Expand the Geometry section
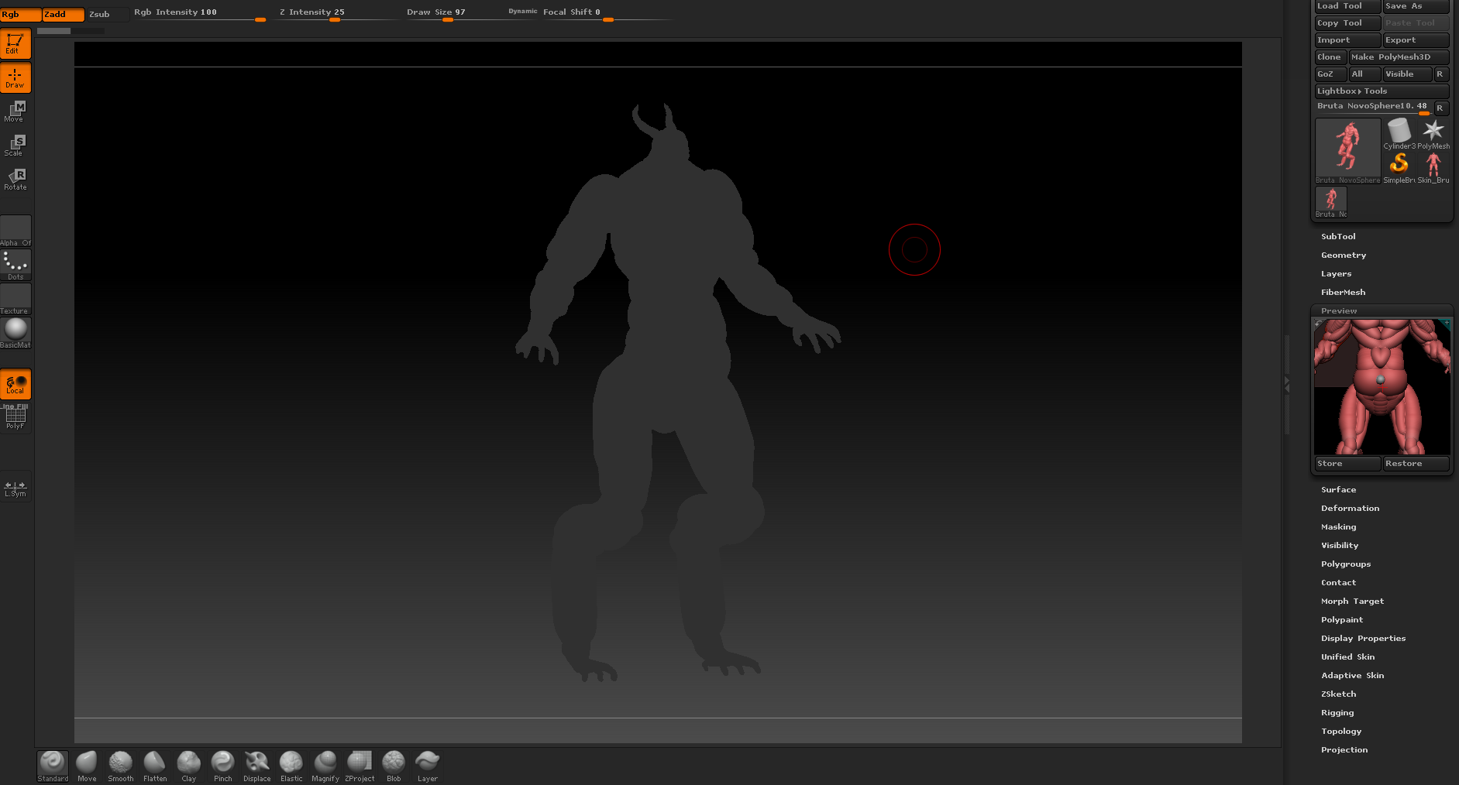Viewport: 1459px width, 785px height. pos(1343,255)
